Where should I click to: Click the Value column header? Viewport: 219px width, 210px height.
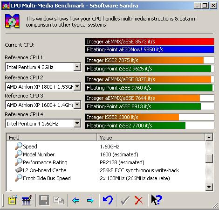(x=151, y=137)
